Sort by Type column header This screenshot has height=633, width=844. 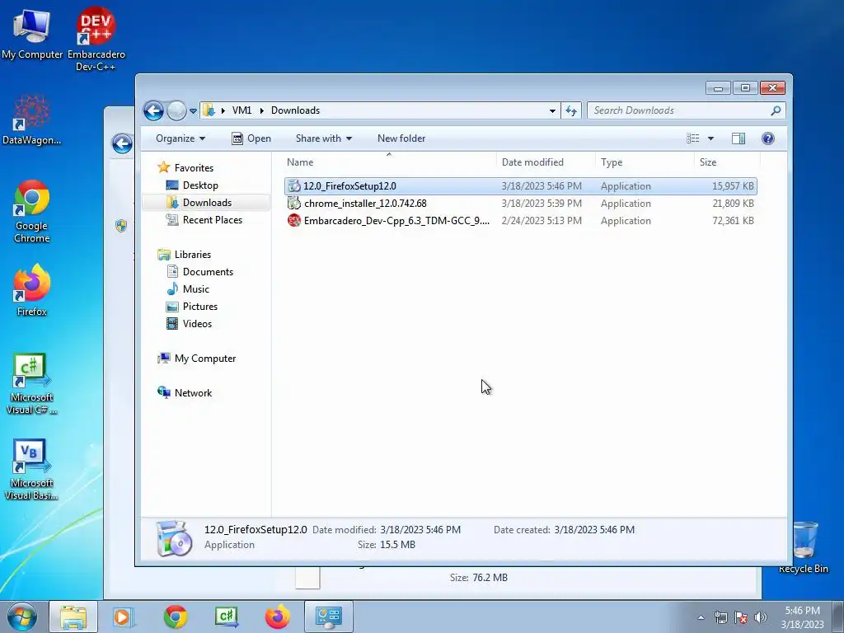(645, 162)
